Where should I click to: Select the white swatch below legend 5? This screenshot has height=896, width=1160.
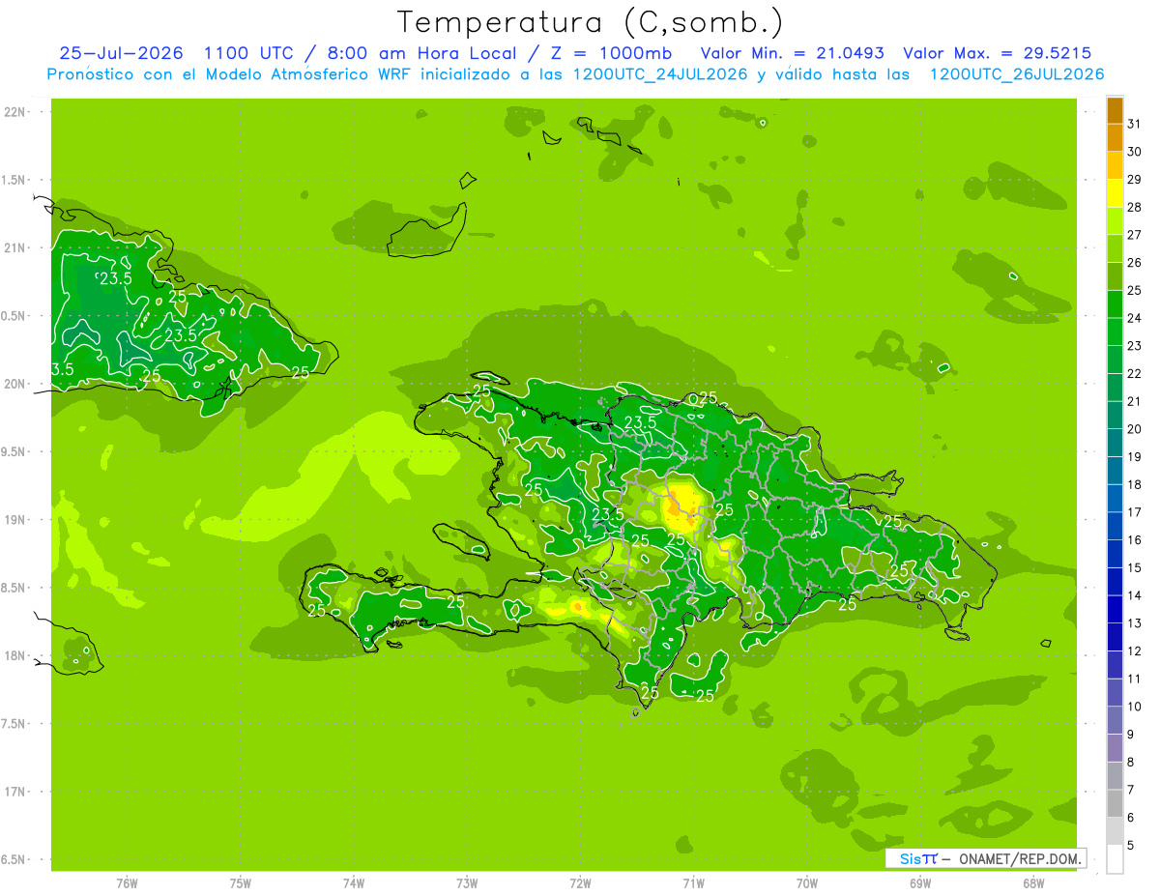pos(1115,859)
